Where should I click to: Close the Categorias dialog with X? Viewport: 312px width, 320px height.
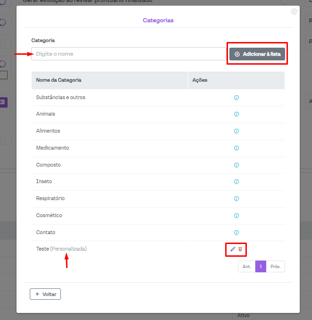(294, 11)
